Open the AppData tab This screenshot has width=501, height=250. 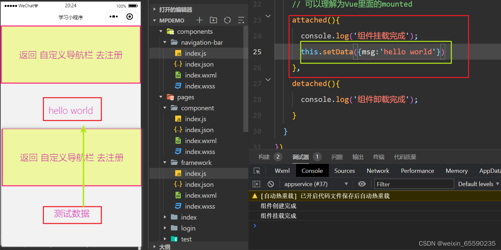click(x=490, y=171)
